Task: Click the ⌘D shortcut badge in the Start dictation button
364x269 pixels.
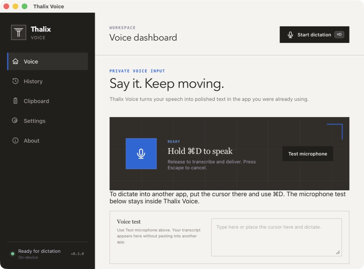Action: [x=339, y=34]
